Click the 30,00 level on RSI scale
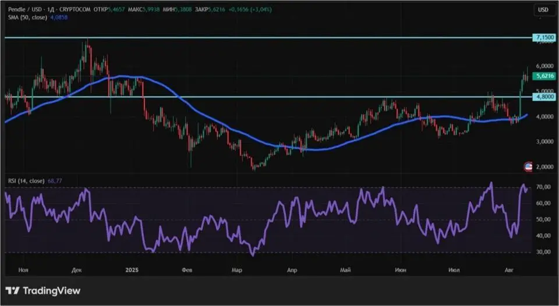 click(543, 252)
